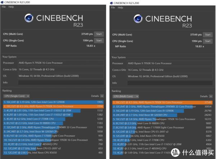Select the Xeon X5650 row scoring 486
The image size is (216, 159).
53,153
